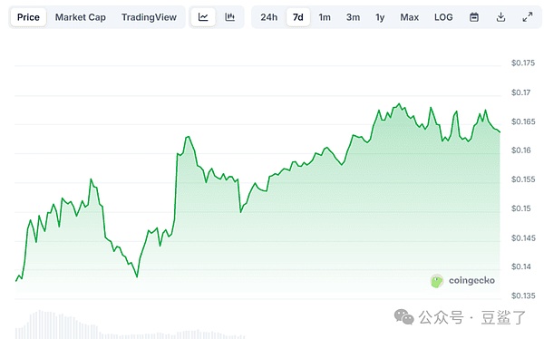Switch to the Market Cap tab

pos(81,17)
